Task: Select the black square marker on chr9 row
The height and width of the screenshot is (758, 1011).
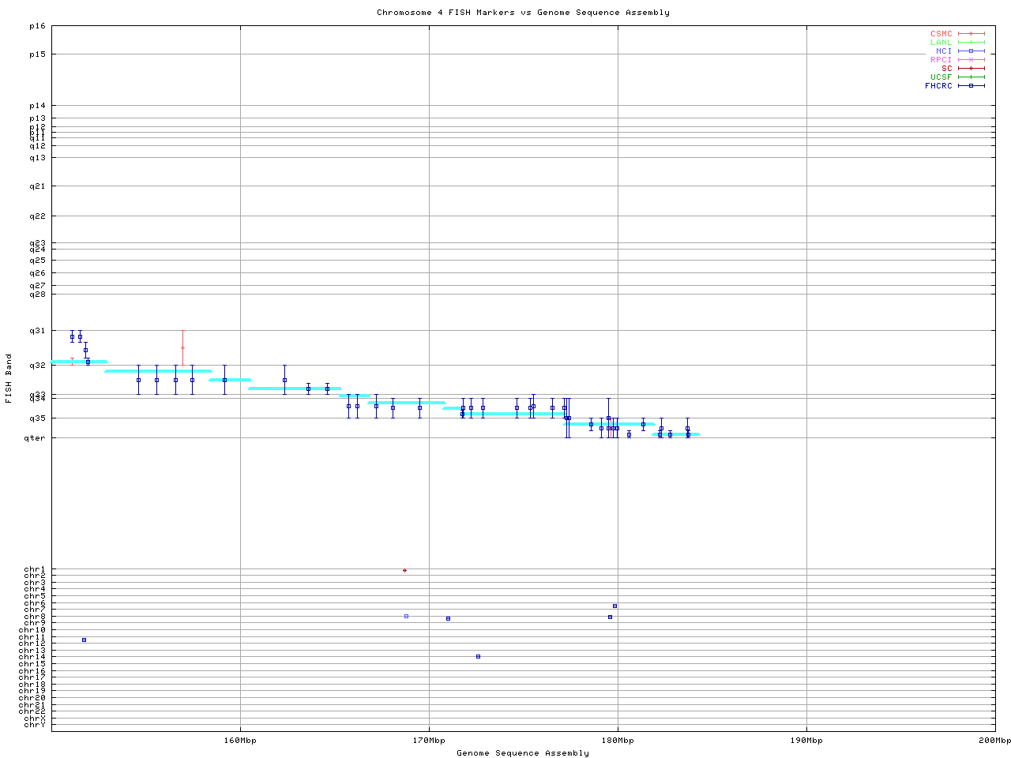Action: click(448, 618)
